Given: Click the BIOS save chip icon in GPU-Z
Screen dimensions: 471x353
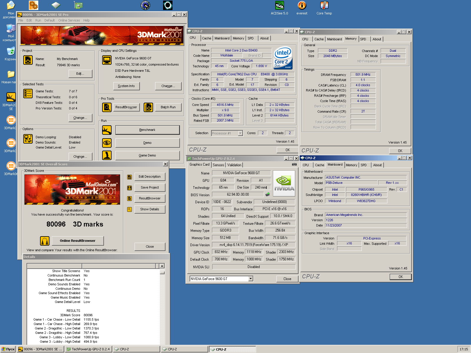Looking at the screenshot, I should 268,194.
